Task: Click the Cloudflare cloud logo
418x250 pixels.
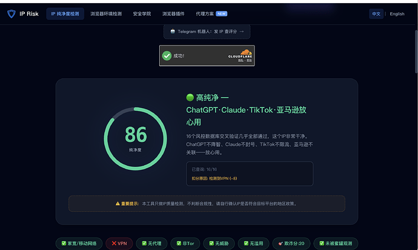Action: (x=246, y=52)
